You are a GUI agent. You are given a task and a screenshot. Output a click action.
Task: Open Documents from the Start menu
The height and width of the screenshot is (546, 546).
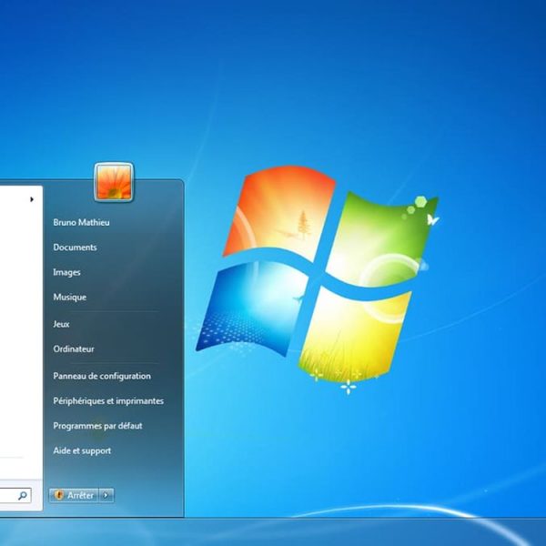(x=75, y=248)
